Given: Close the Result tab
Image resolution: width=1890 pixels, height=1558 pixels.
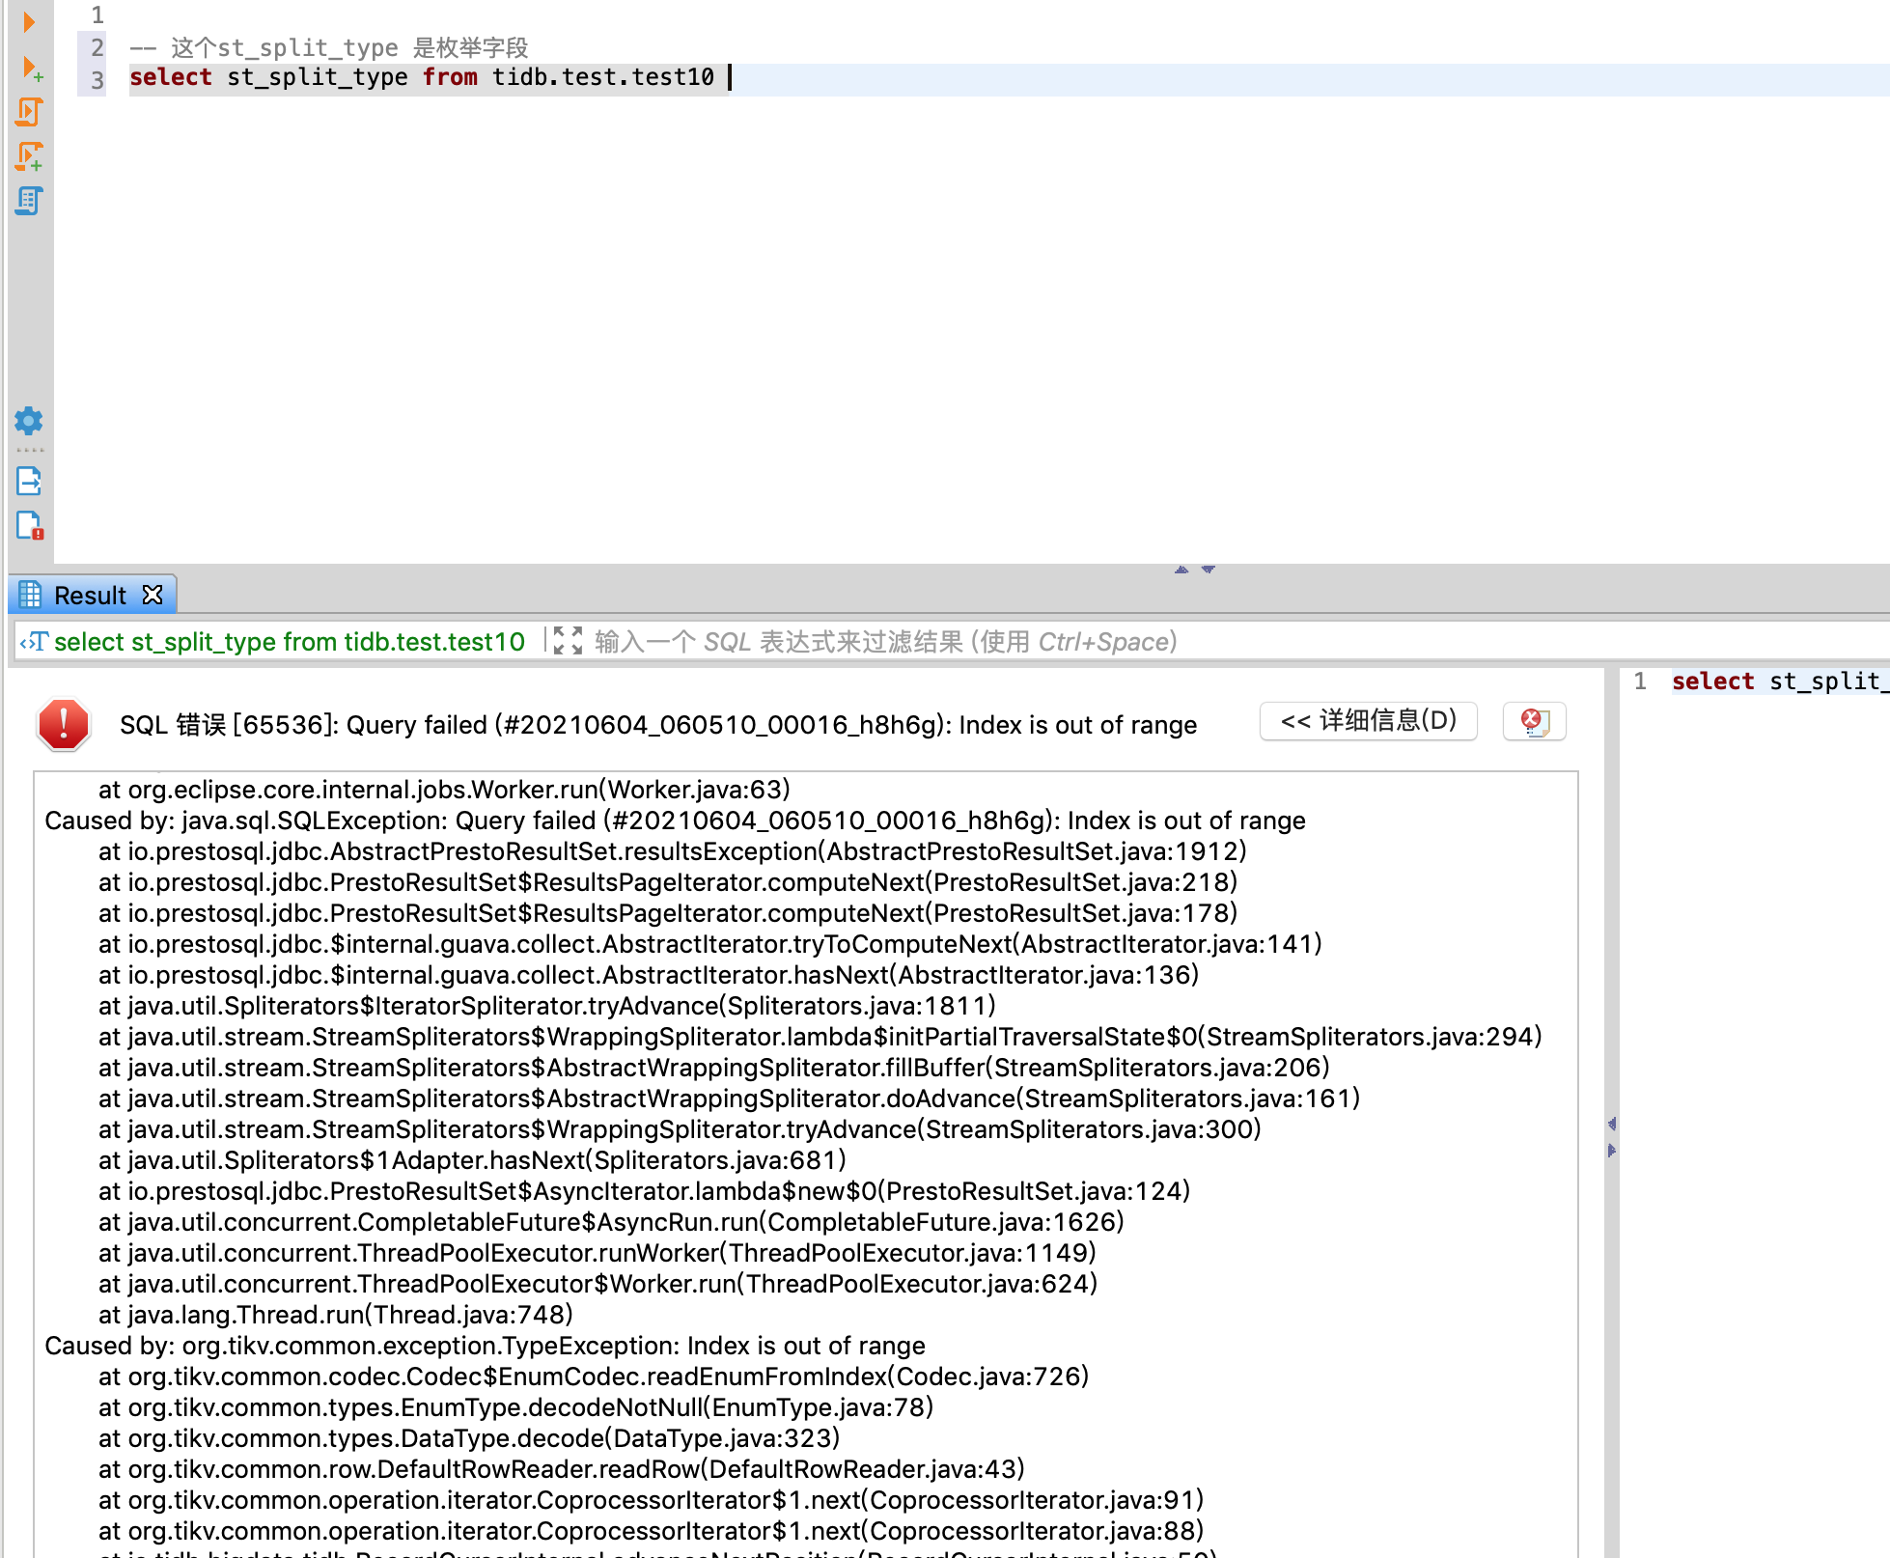Looking at the screenshot, I should (x=153, y=595).
